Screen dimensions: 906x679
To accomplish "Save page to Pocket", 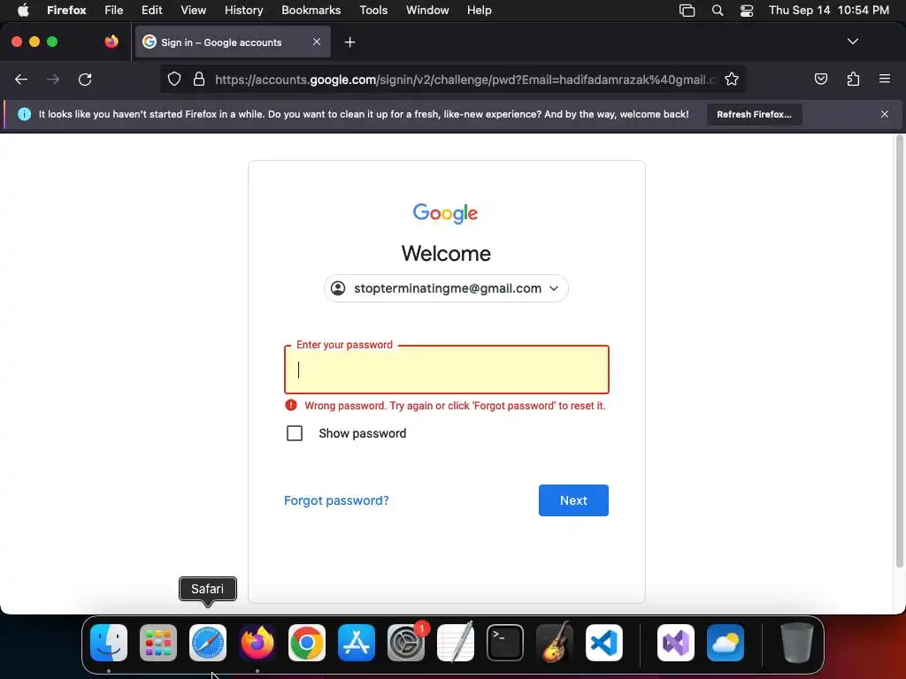I will [x=820, y=79].
